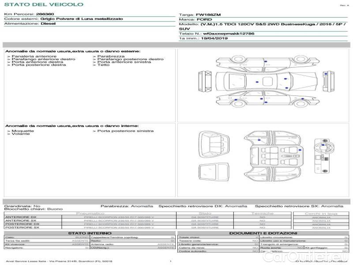353x265 pixels.
Task: Select the "Porta posteriore destra" entry
Action: click(x=39, y=64)
